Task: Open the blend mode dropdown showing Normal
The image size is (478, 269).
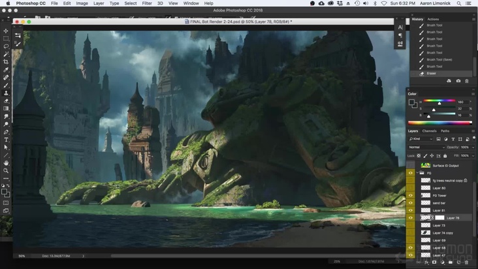Action: (x=426, y=147)
